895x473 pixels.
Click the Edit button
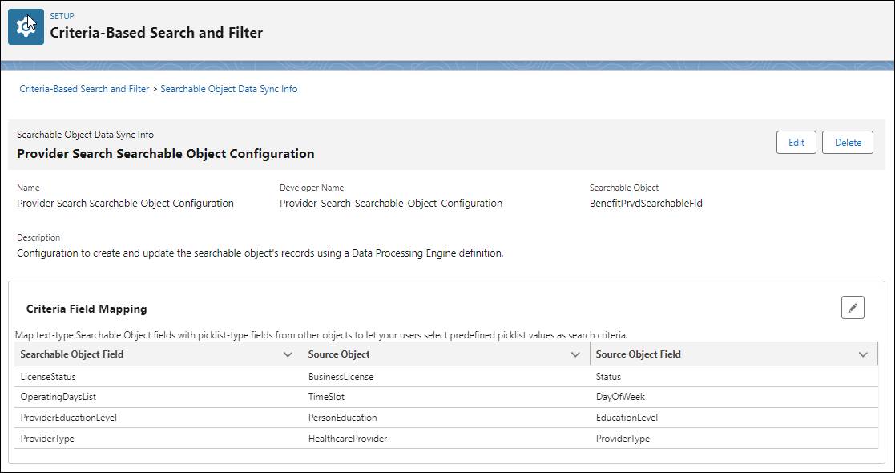796,142
